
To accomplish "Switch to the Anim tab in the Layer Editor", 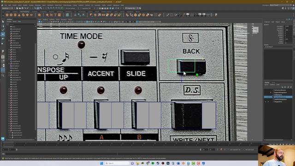I will [273, 83].
